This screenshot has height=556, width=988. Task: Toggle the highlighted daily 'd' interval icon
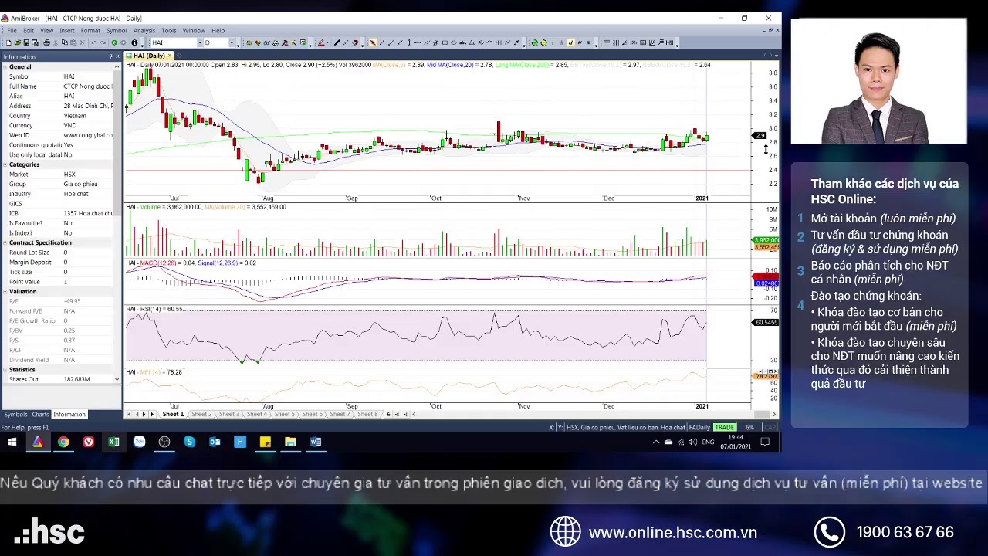[570, 42]
